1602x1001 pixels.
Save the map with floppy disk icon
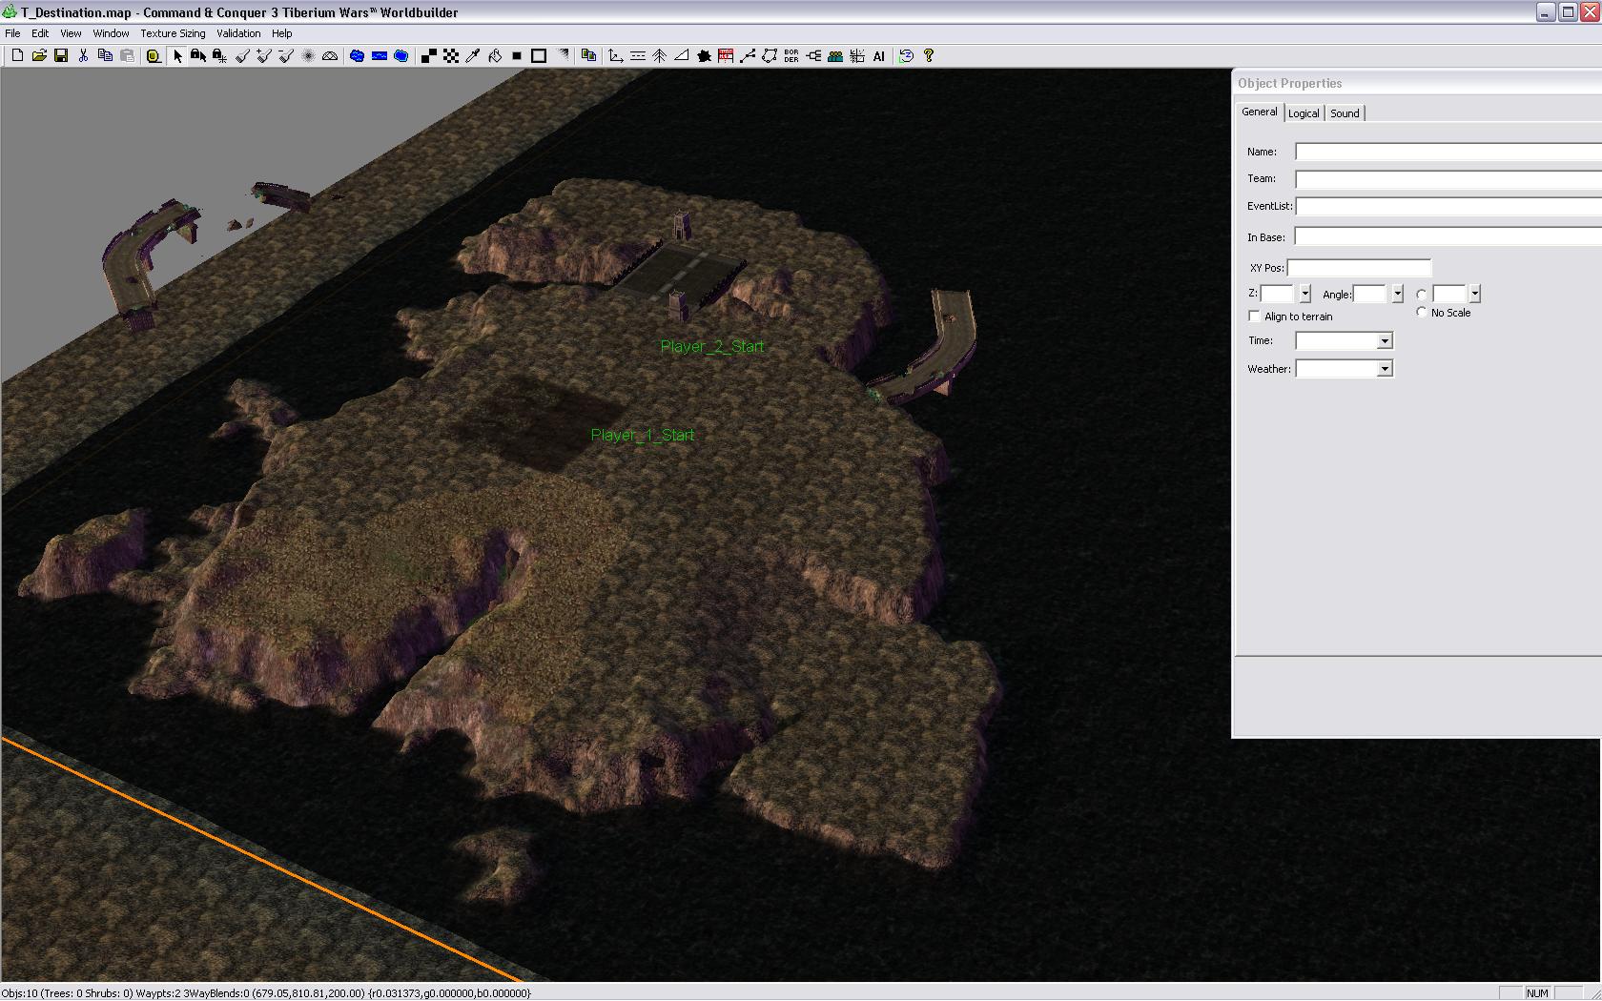click(x=61, y=56)
